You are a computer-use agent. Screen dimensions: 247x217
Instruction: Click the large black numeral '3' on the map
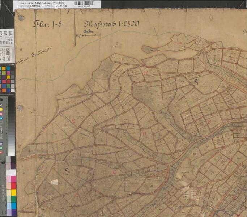coord(196,82)
